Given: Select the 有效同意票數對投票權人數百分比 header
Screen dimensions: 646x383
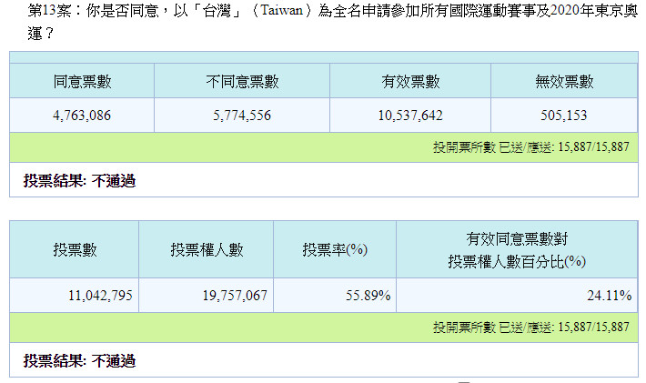Looking at the screenshot, I should [516, 250].
